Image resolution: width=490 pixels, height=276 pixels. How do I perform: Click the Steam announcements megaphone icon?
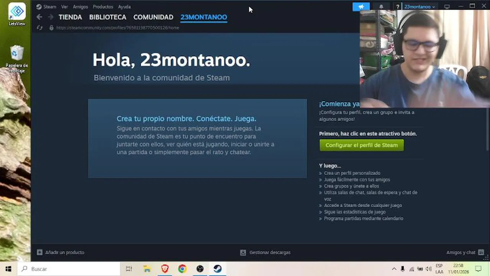coord(361,7)
